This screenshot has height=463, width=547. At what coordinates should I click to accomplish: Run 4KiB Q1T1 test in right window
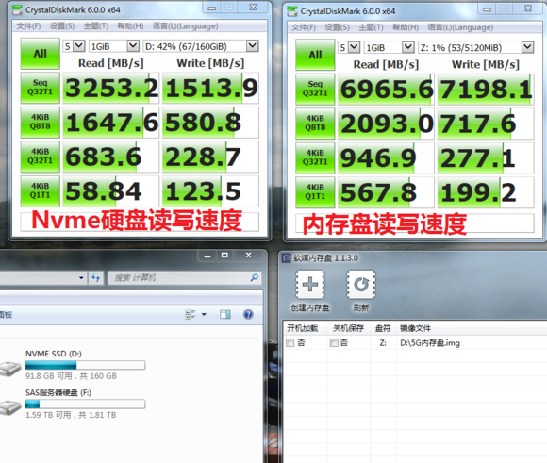[x=315, y=192]
